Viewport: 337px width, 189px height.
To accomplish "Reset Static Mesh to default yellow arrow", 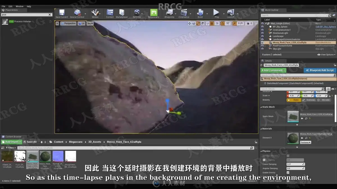I will click(x=310, y=118).
